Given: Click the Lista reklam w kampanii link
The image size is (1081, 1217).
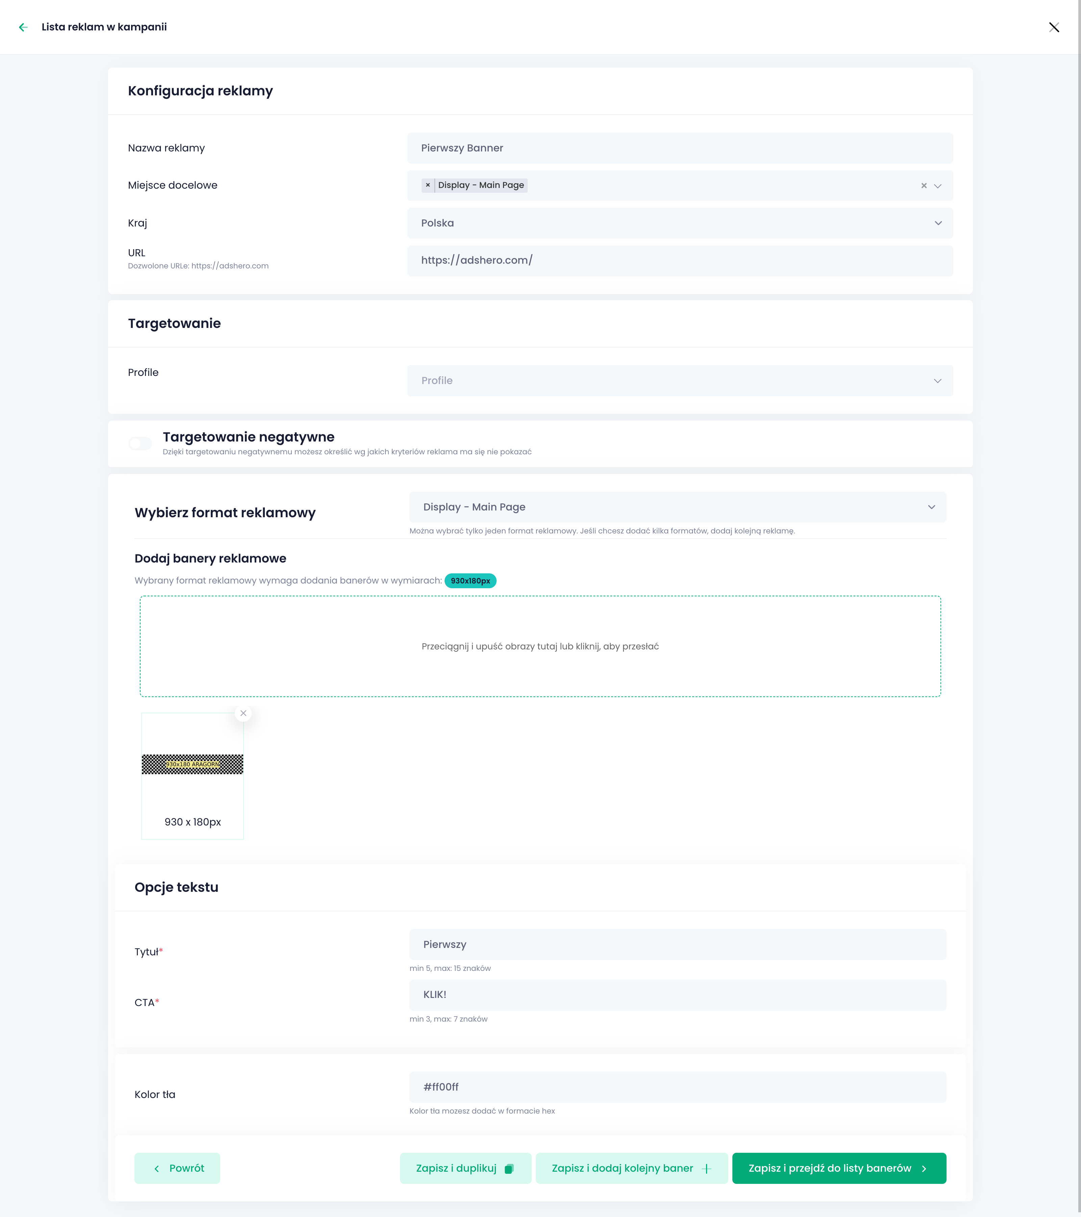Looking at the screenshot, I should click(104, 27).
